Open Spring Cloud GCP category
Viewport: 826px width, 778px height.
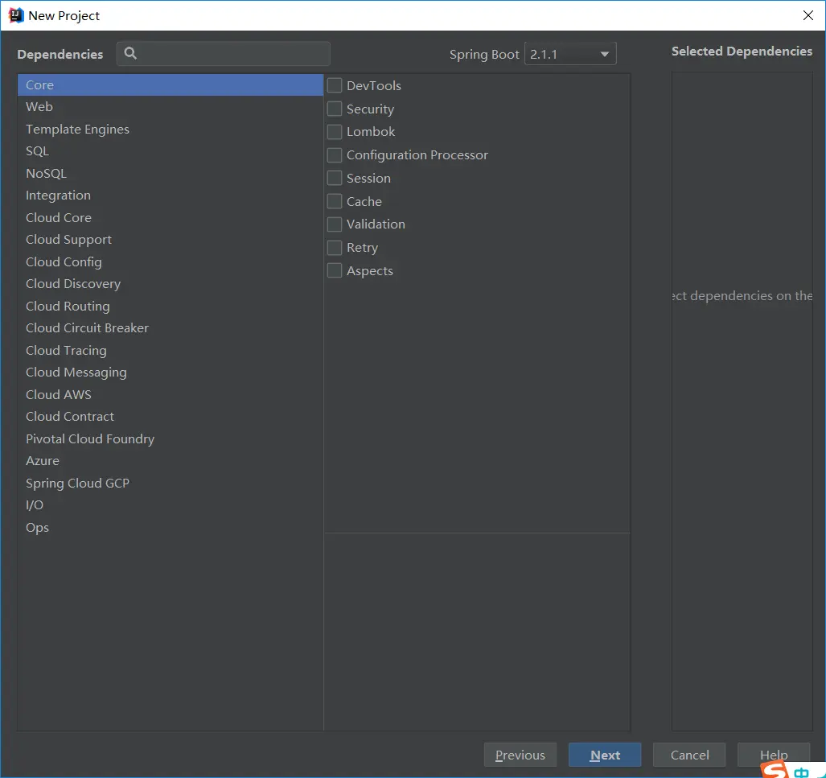coord(171,484)
